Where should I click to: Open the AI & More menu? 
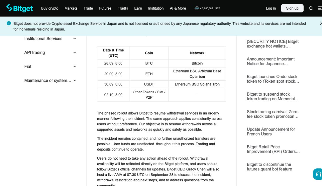[178, 8]
